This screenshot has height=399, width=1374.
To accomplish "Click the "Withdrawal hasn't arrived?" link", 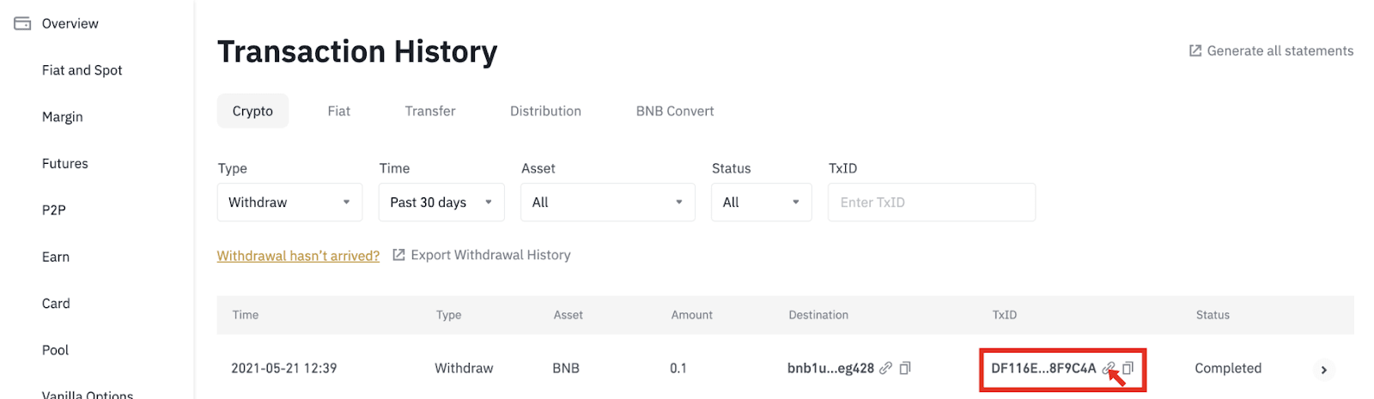I will [298, 256].
